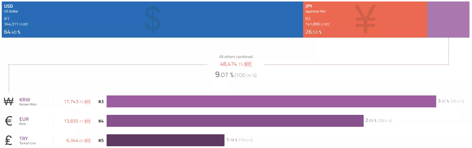Click the 13,835.11 BTC volume for EUR
The width and height of the screenshot is (472, 148).
[x=77, y=121]
